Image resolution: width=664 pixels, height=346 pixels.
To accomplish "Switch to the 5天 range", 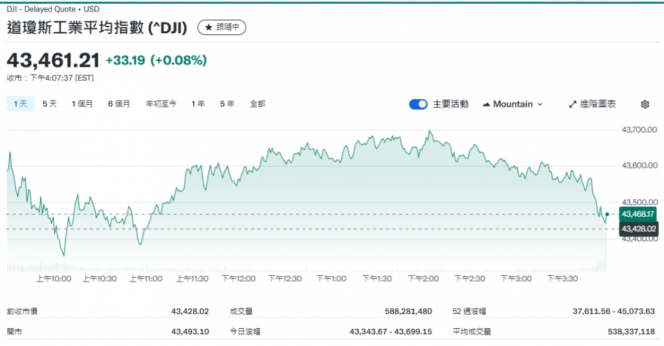I will click(x=50, y=103).
